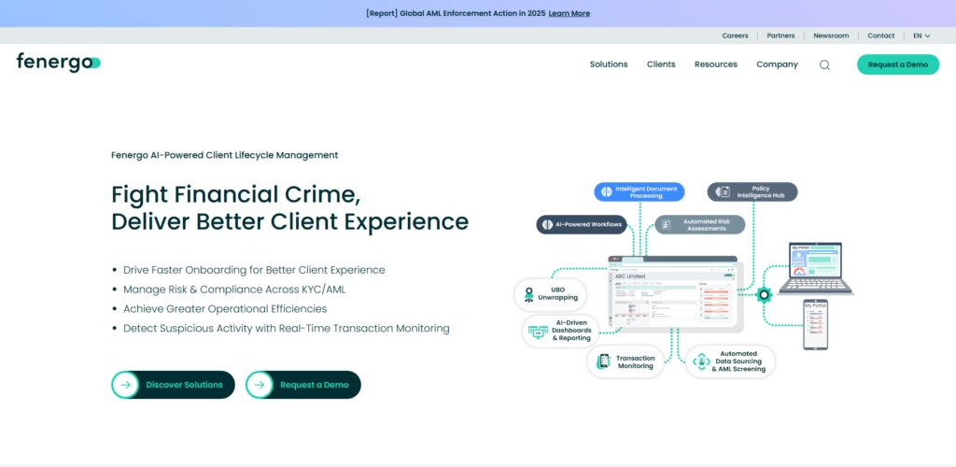Click the arrow icon on Discover Solutions
The image size is (956, 467).
coord(126,385)
